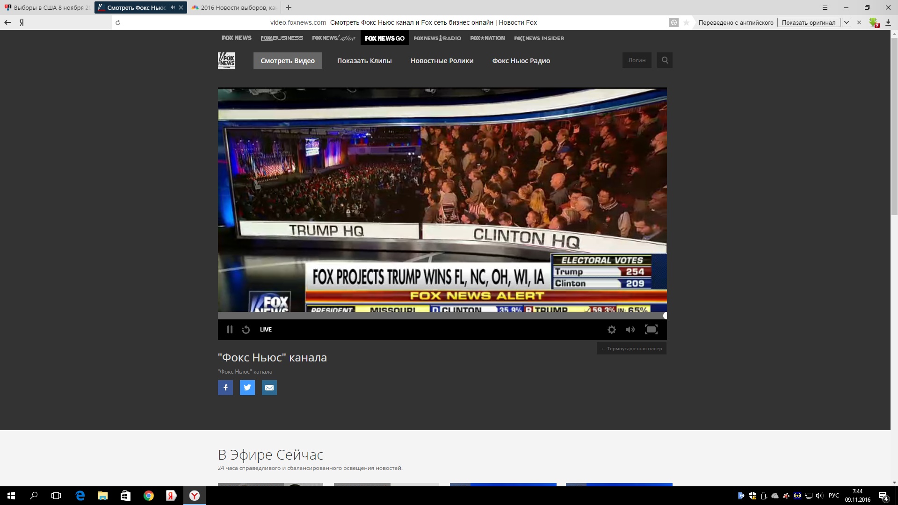Switch to the '2016 Новости выборов' tab
The image size is (898, 505).
pos(234,7)
